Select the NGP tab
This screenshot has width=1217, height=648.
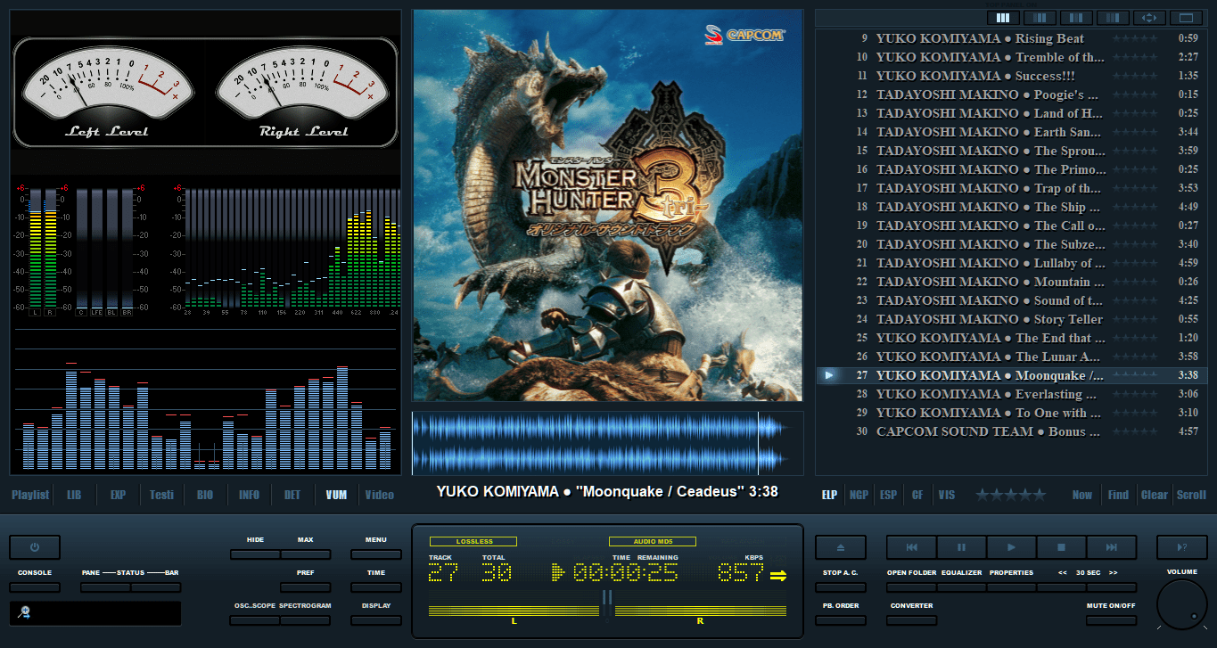click(859, 495)
